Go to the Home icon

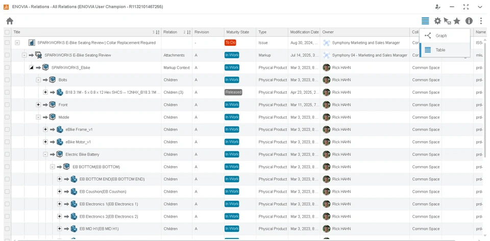10,21
